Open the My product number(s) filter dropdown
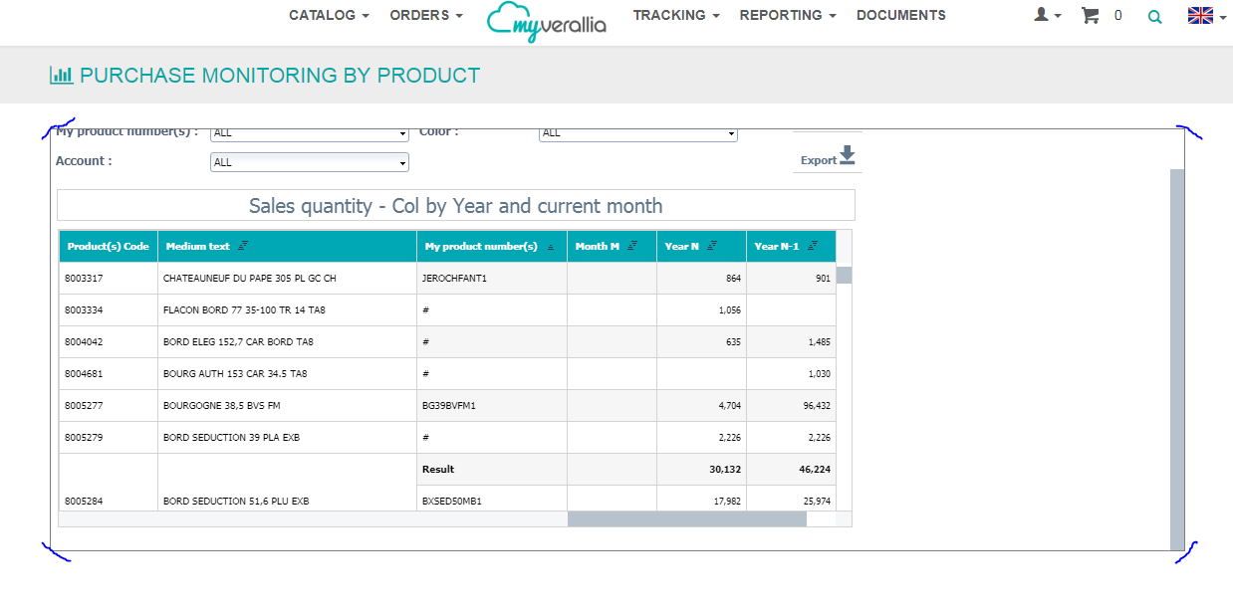Viewport: 1233px width, 612px height. click(x=309, y=133)
